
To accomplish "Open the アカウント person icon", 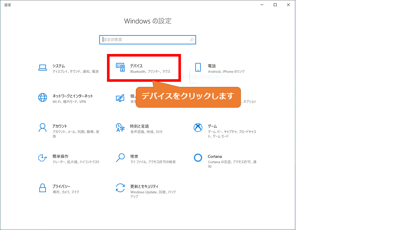I will click(43, 127).
